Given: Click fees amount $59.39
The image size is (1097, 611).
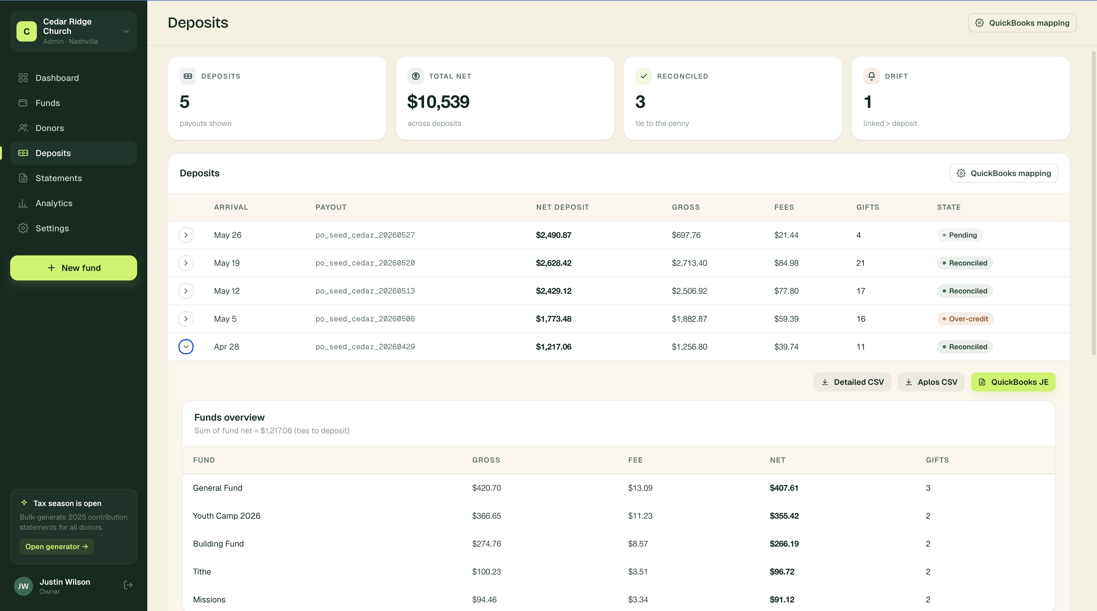Looking at the screenshot, I should click(786, 319).
